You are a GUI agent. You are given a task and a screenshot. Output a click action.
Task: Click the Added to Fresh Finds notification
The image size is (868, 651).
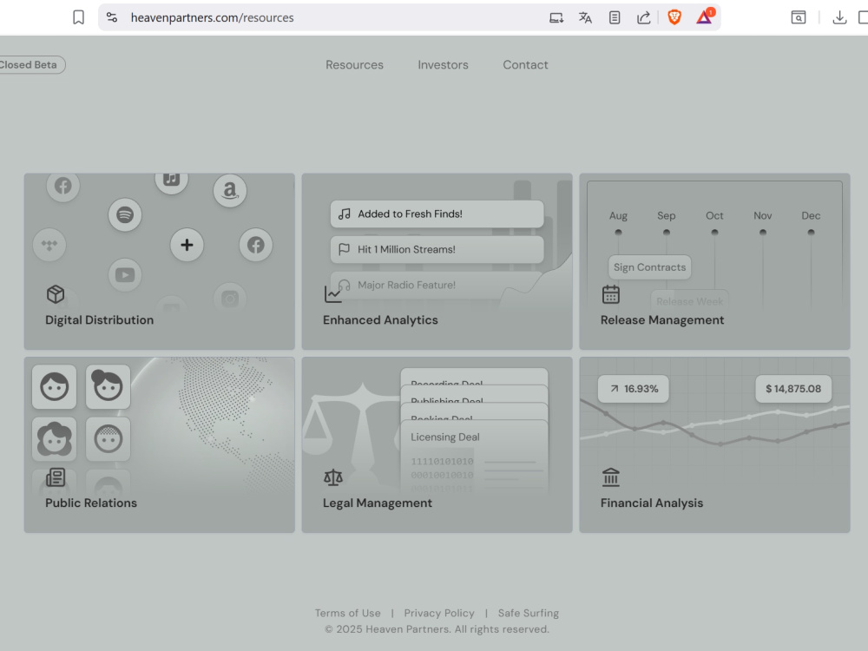click(437, 214)
